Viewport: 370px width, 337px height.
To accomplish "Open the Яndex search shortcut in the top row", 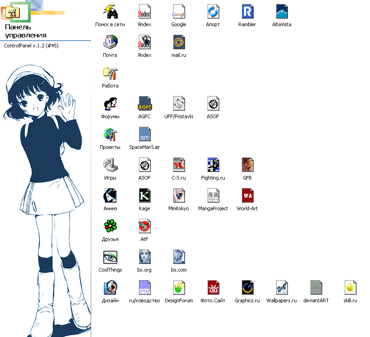I will click(x=144, y=12).
